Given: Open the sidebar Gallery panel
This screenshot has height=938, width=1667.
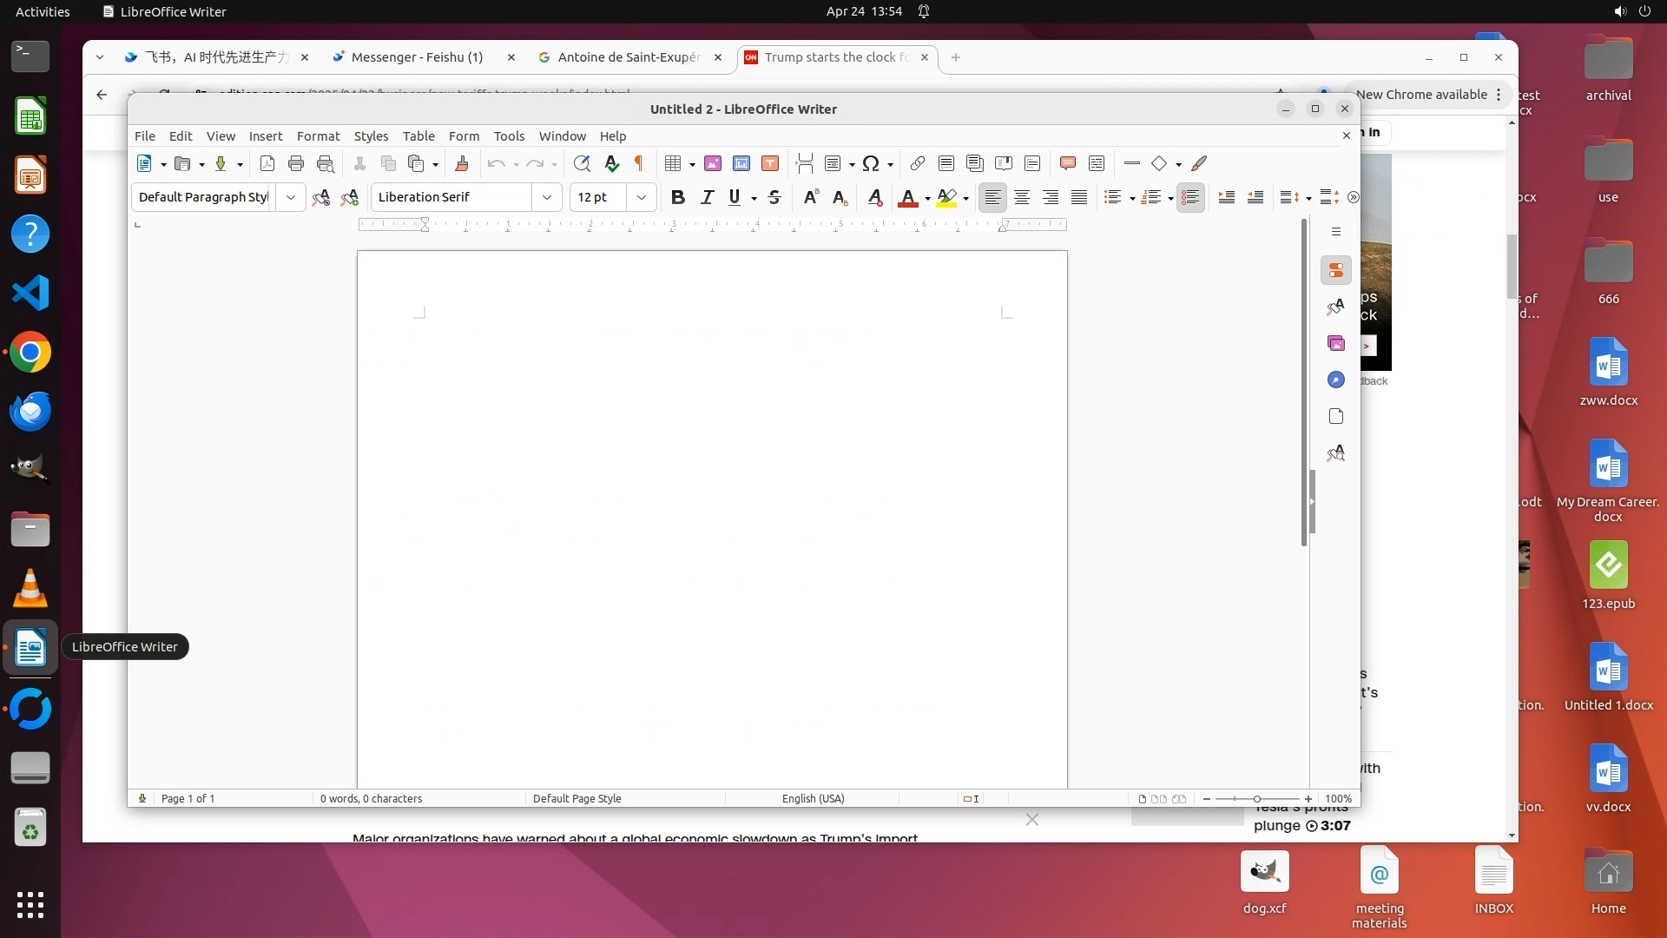Looking at the screenshot, I should click(1336, 344).
